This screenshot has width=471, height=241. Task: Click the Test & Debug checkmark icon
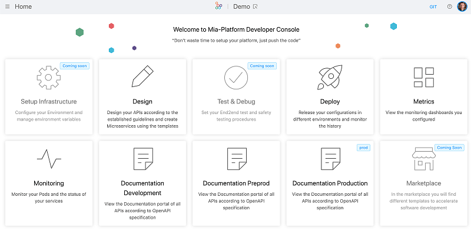[236, 78]
